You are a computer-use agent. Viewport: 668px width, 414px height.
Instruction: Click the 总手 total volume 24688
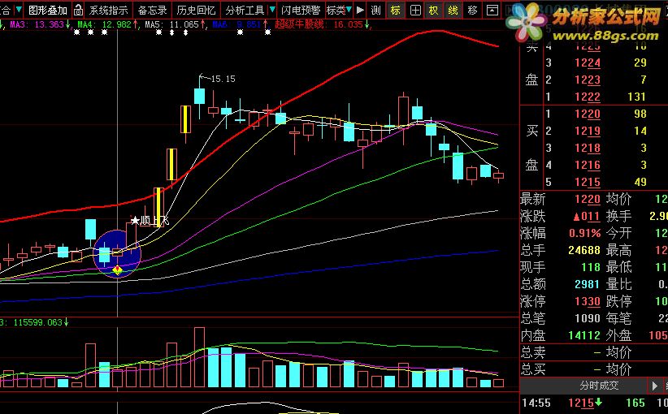[x=584, y=250]
